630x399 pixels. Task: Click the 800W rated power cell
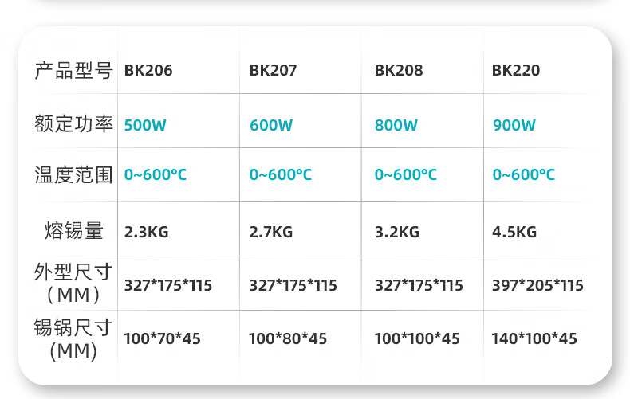tap(396, 125)
